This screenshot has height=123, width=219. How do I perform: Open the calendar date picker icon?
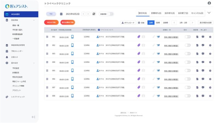click(x=61, y=14)
